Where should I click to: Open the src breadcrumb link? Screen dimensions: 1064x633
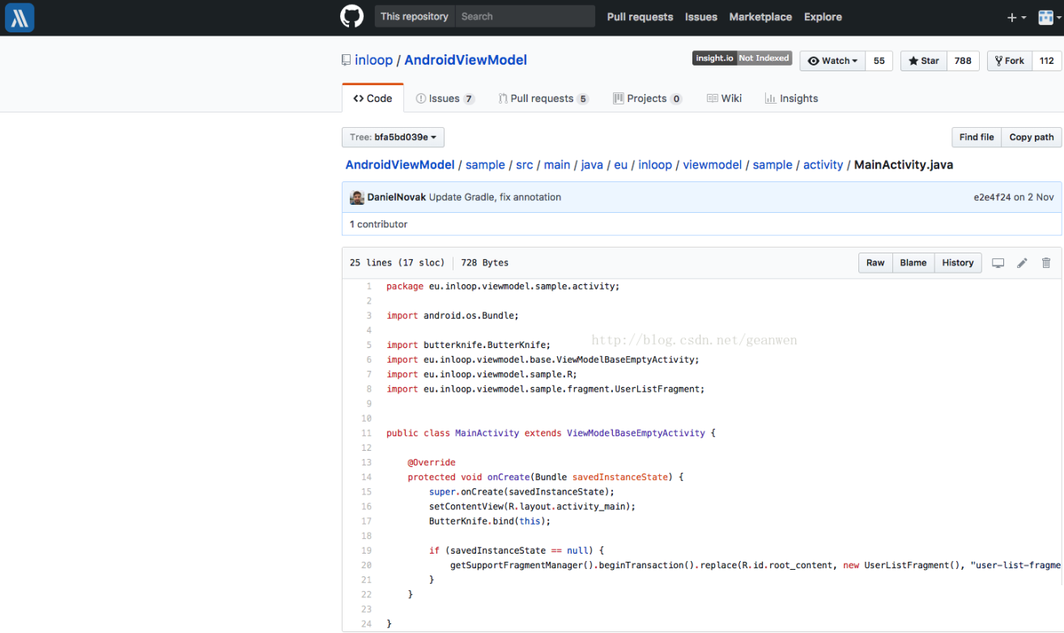pyautogui.click(x=525, y=165)
